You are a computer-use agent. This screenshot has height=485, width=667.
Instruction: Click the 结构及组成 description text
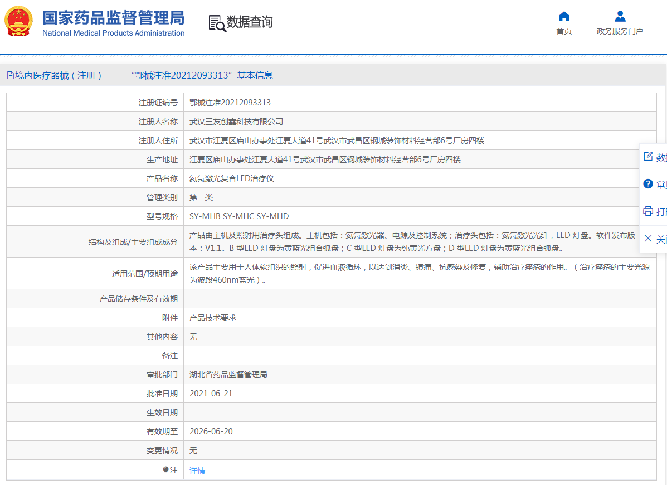point(412,241)
